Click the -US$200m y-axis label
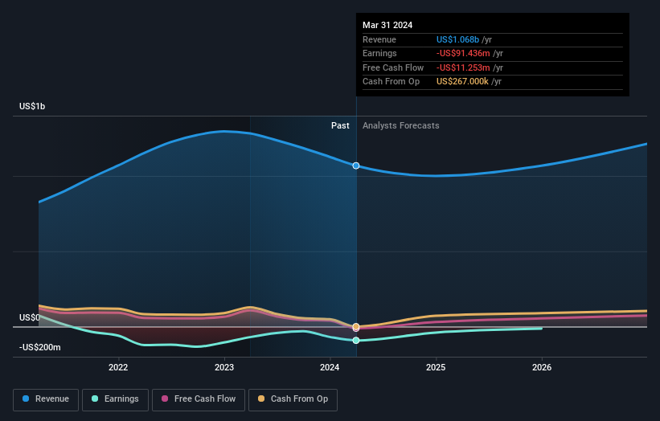660x421 pixels. coord(40,347)
